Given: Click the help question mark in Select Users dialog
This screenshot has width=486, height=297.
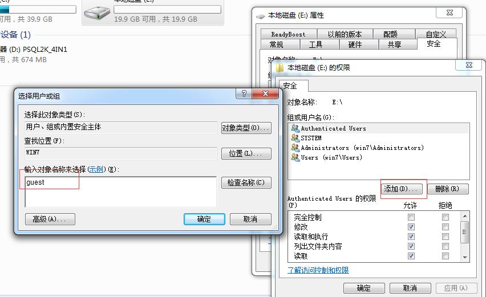Looking at the screenshot, I should pos(244,93).
